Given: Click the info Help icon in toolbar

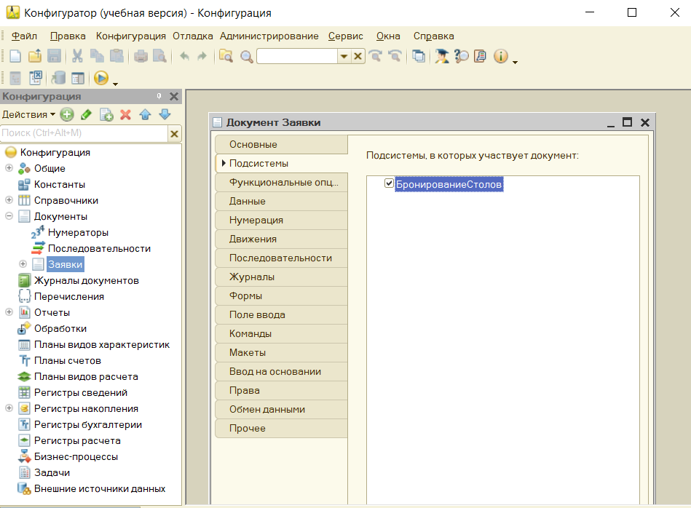Looking at the screenshot, I should click(x=500, y=56).
